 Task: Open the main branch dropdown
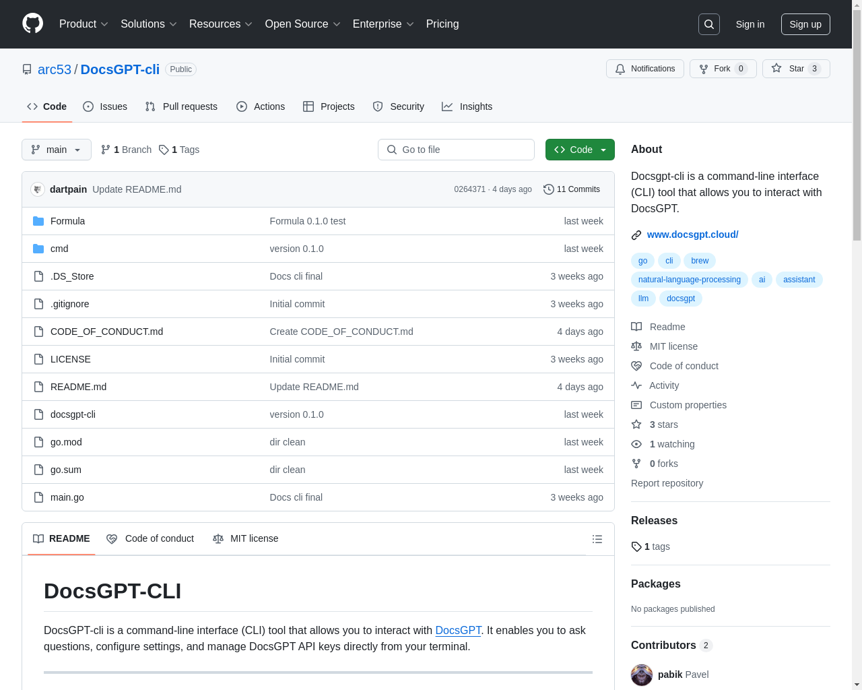coord(57,150)
